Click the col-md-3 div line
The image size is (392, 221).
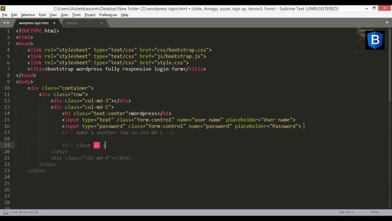point(91,101)
